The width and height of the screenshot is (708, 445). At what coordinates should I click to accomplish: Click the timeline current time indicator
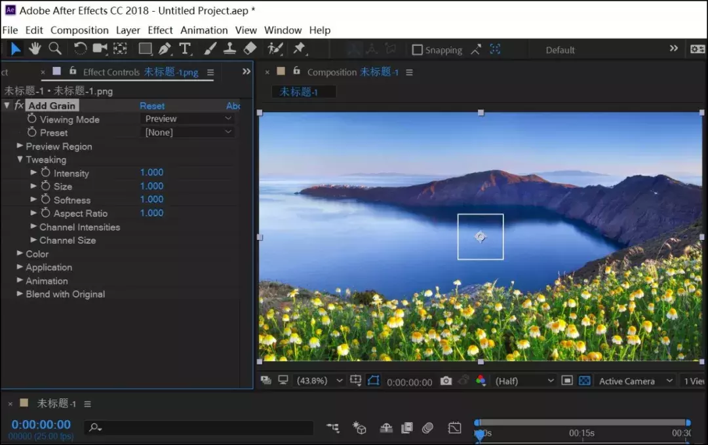click(479, 433)
